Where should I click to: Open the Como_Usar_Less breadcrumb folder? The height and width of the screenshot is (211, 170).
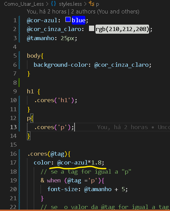pyautogui.click(x=24, y=4)
